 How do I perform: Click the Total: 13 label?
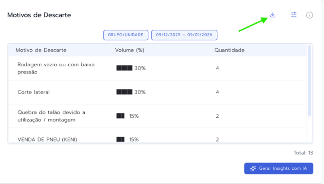pos(303,153)
